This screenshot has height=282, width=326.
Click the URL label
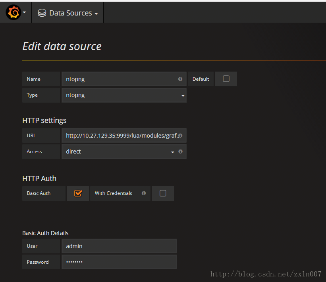pos(31,136)
